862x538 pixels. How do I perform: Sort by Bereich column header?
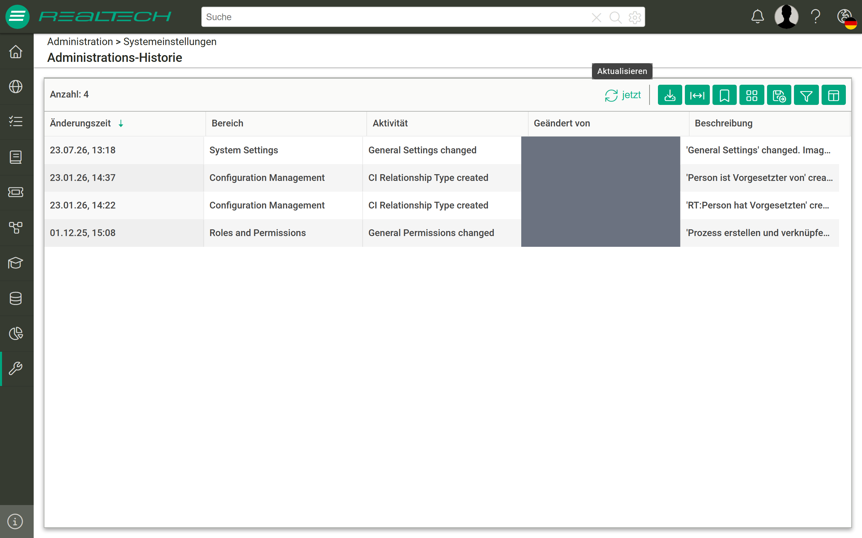286,123
